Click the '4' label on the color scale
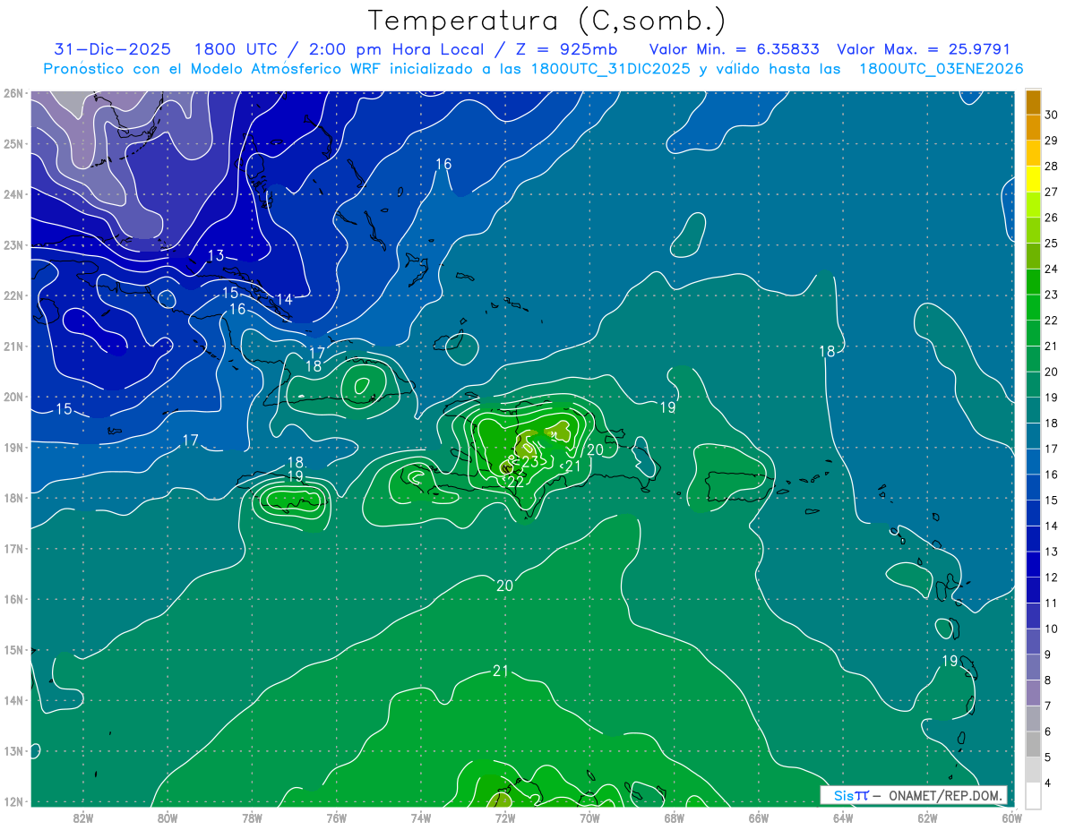The height and width of the screenshot is (830, 1075). tap(1048, 783)
